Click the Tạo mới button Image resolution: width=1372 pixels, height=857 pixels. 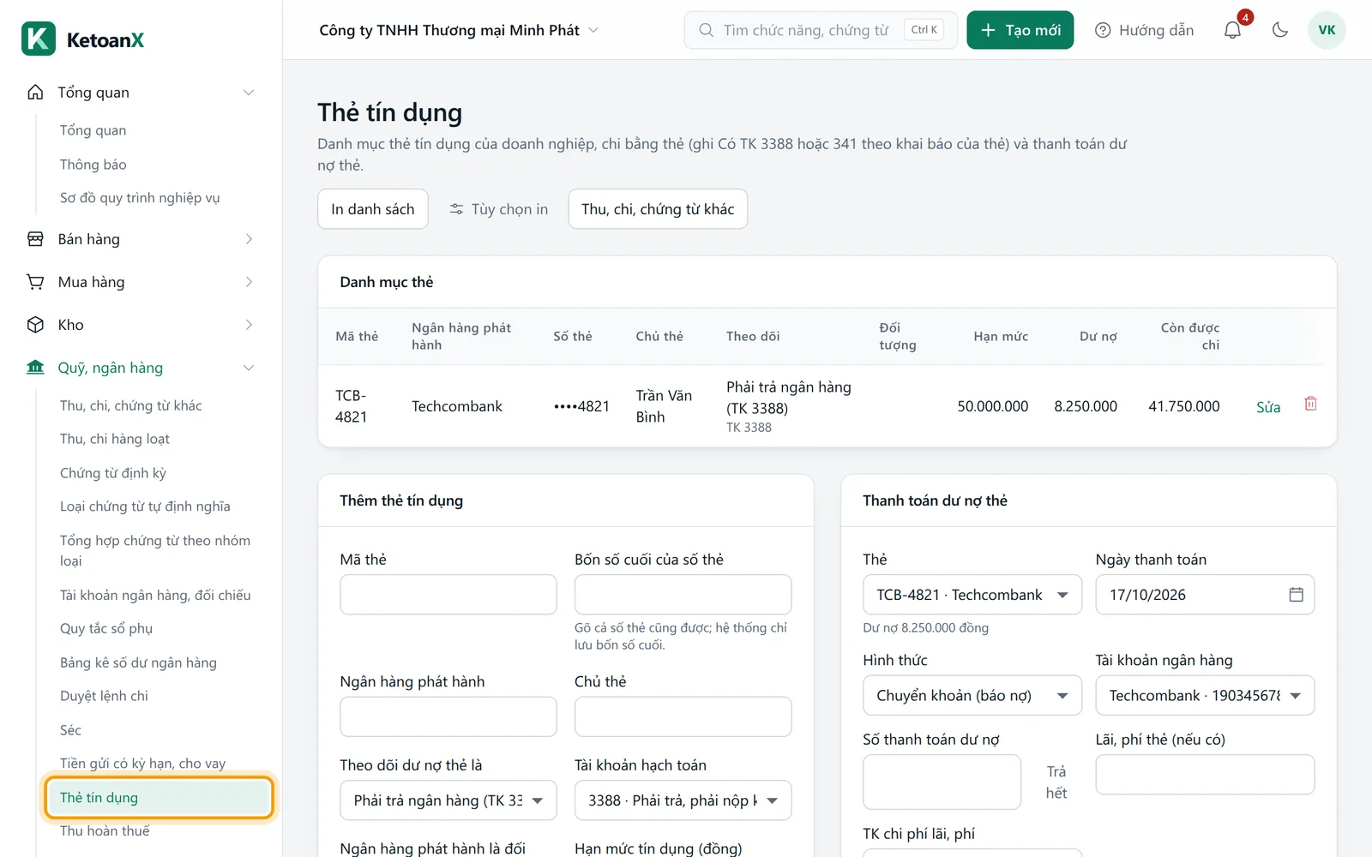point(1020,30)
